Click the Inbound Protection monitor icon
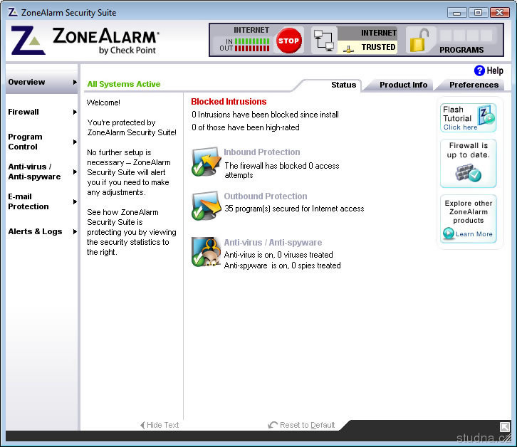This screenshot has height=447, width=517. (x=206, y=161)
